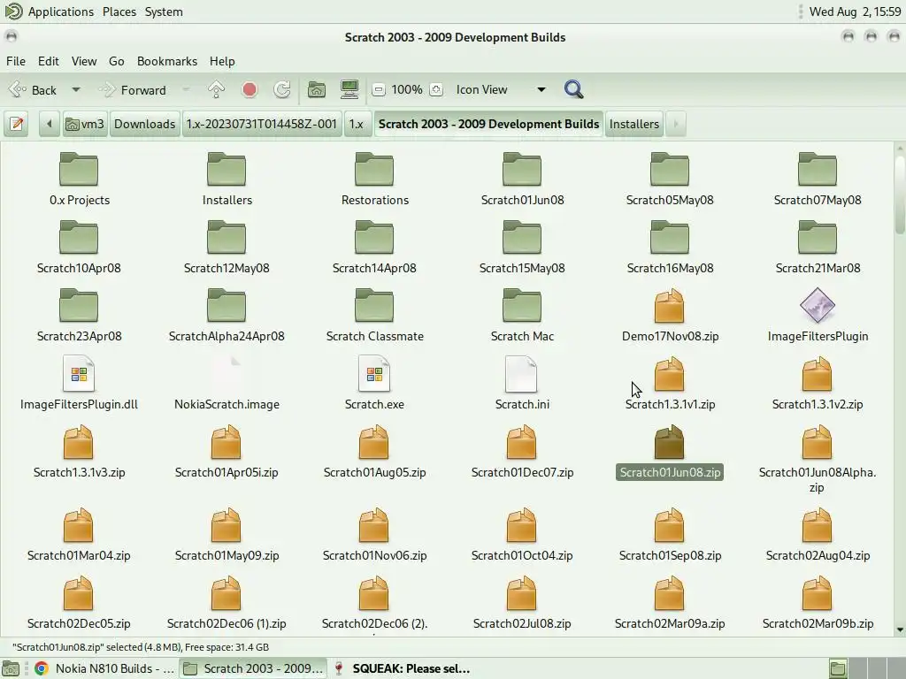
Task: Click the Up (parent folder) arrow icon
Action: tap(216, 89)
